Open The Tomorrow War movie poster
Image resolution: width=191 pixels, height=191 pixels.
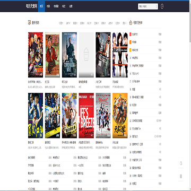pos(70,55)
